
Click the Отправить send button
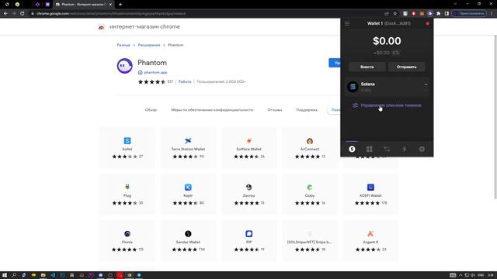click(406, 67)
